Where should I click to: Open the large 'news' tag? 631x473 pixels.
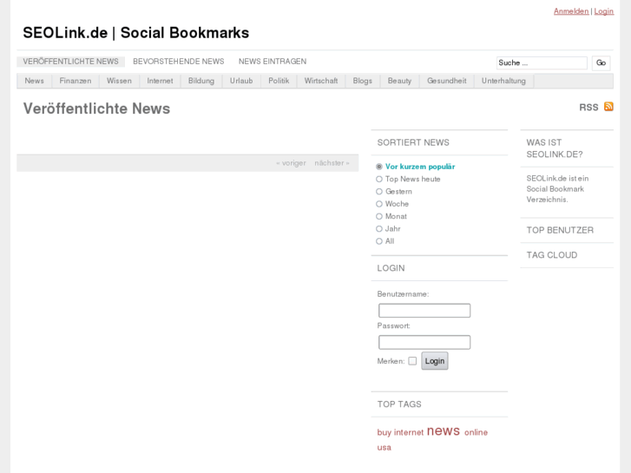(443, 430)
